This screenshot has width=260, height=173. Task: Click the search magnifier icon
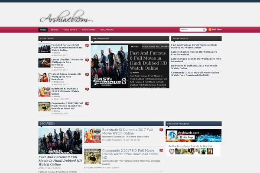pos(204,30)
